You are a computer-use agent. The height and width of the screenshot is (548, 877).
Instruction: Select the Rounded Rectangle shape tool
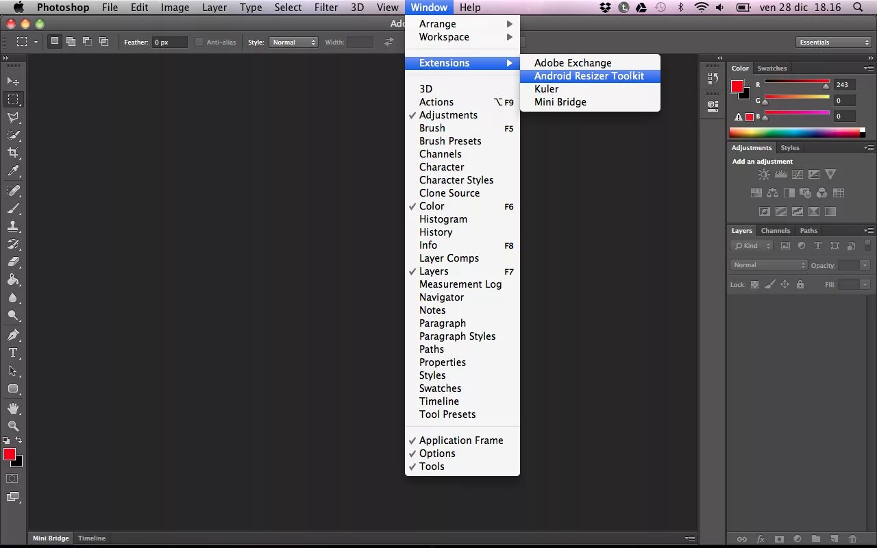(x=13, y=388)
